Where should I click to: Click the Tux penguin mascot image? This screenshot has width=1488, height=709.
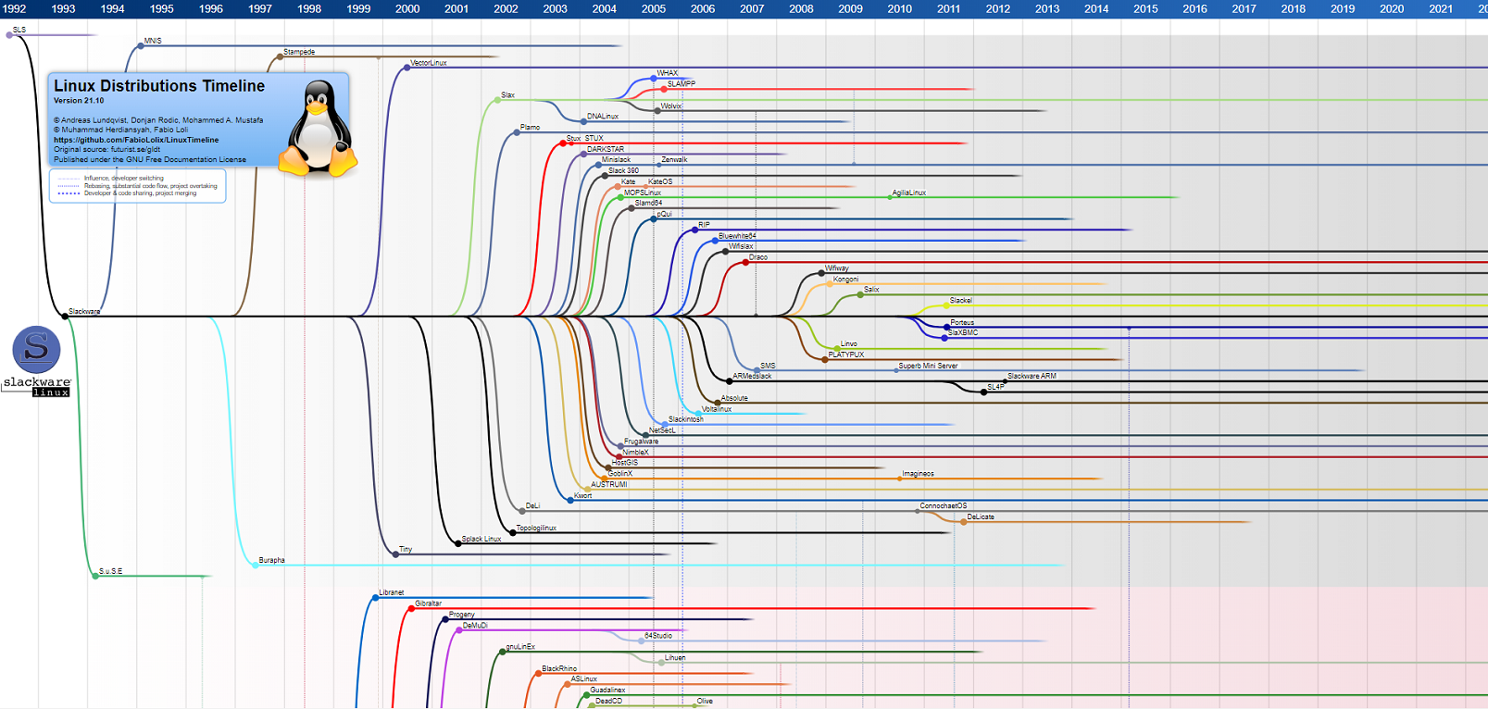(318, 128)
